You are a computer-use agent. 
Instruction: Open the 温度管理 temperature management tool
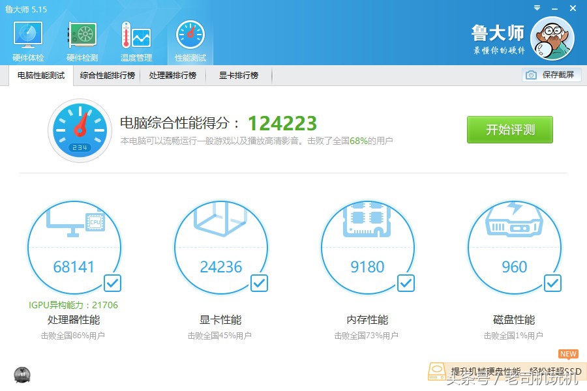coord(135,38)
